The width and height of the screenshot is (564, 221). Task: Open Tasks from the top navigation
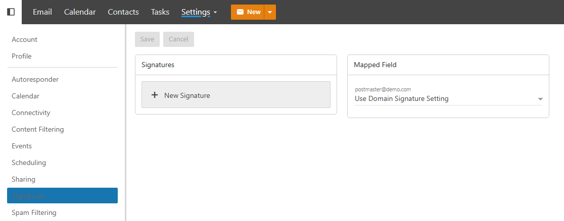(160, 12)
